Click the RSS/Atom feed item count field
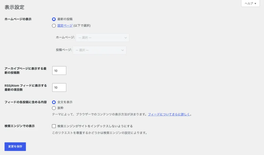 pyautogui.click(x=59, y=87)
